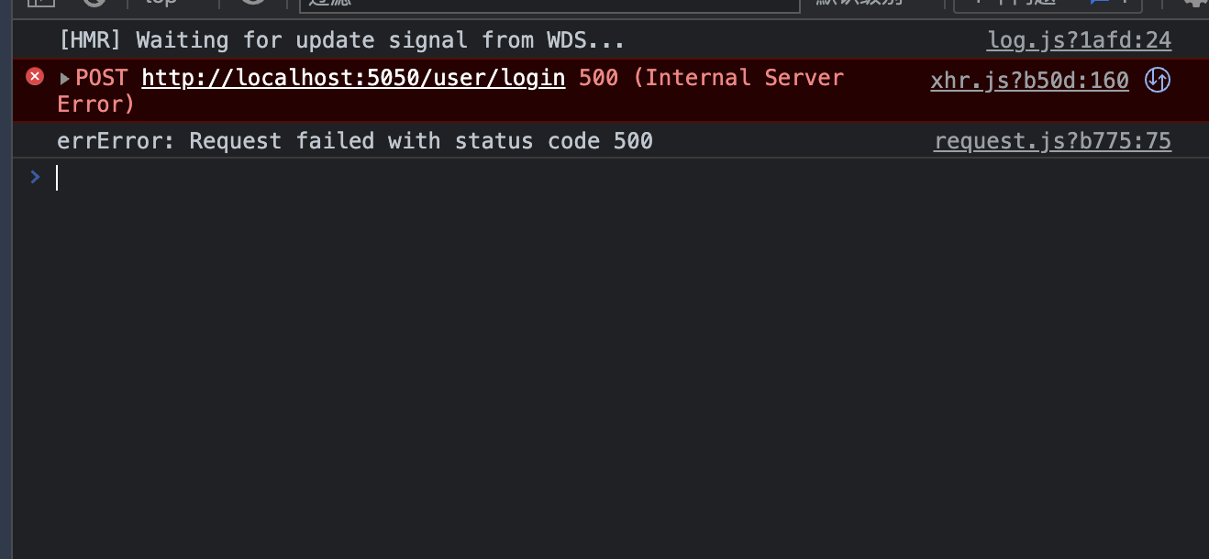Click the live expression eye icon
Viewport: 1209px width, 559px height.
(252, 3)
